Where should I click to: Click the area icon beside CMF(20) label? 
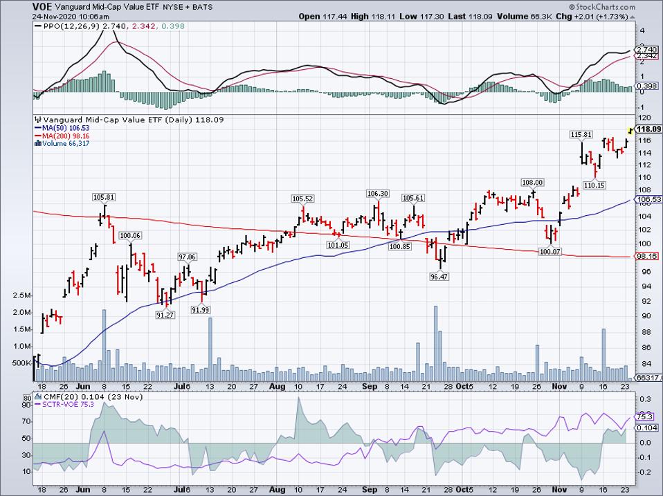coord(39,397)
